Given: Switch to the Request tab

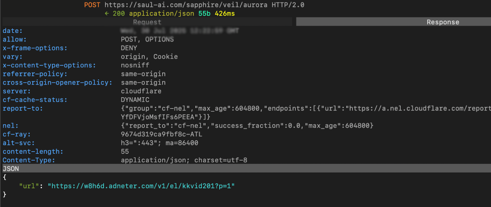Looking at the screenshot, I should click(147, 22).
